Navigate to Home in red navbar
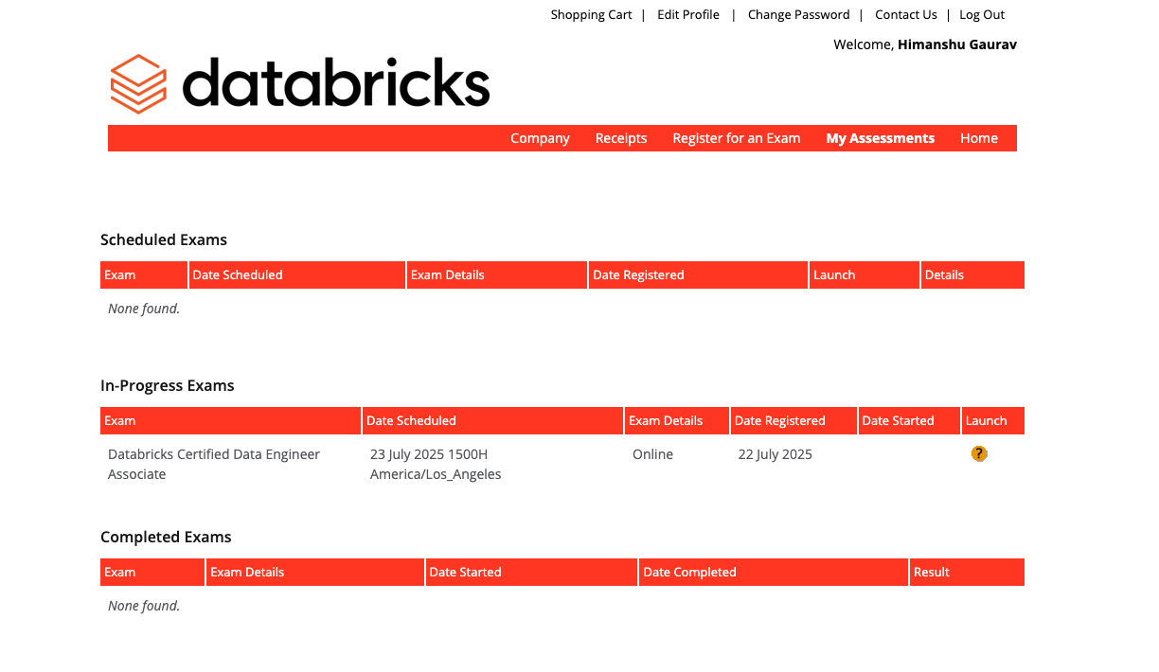Screen dimensions: 1159x672 tap(979, 138)
